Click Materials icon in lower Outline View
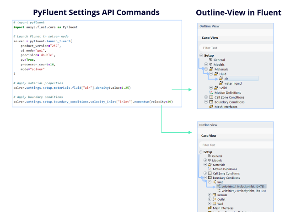This screenshot has width=296, height=220. coord(210,165)
